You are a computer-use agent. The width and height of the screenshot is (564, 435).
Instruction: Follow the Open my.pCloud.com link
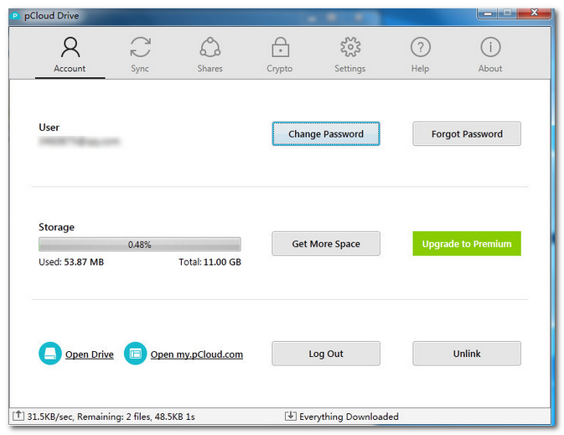197,355
